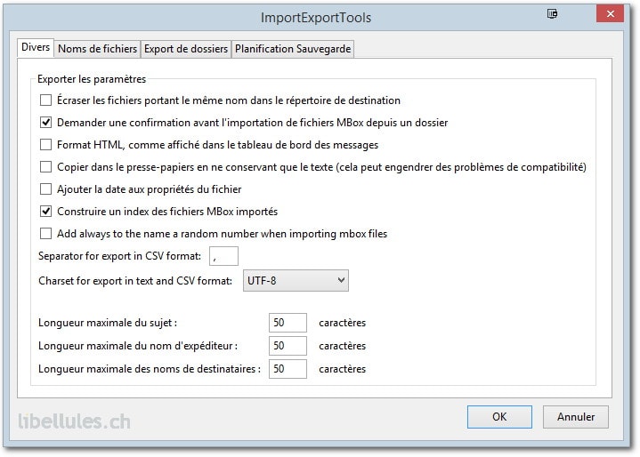Image resolution: width=640 pixels, height=457 pixels.
Task: Click the ImportExportTools window title
Action: pos(316,18)
